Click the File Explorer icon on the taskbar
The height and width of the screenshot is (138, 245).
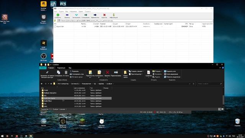coord(31,136)
